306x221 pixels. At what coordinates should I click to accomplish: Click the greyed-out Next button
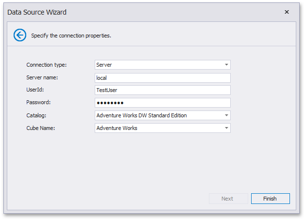[227, 199]
